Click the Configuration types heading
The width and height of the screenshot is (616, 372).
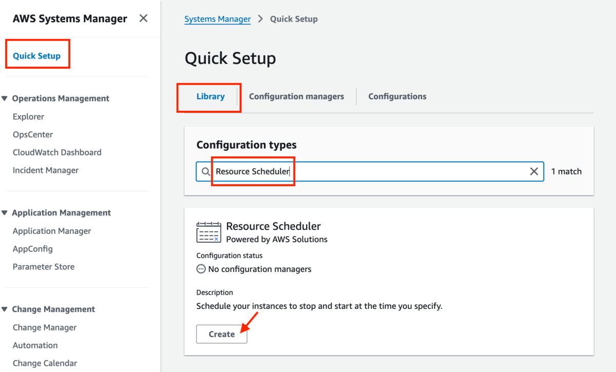click(x=246, y=145)
